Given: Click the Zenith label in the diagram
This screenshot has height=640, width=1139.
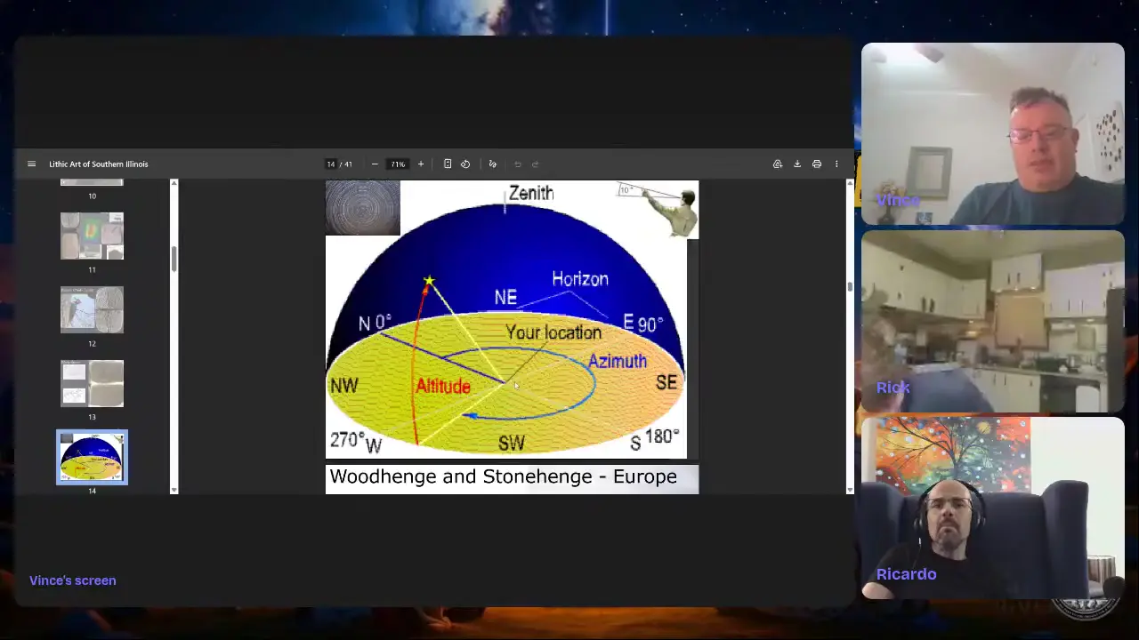Looking at the screenshot, I should click(530, 193).
